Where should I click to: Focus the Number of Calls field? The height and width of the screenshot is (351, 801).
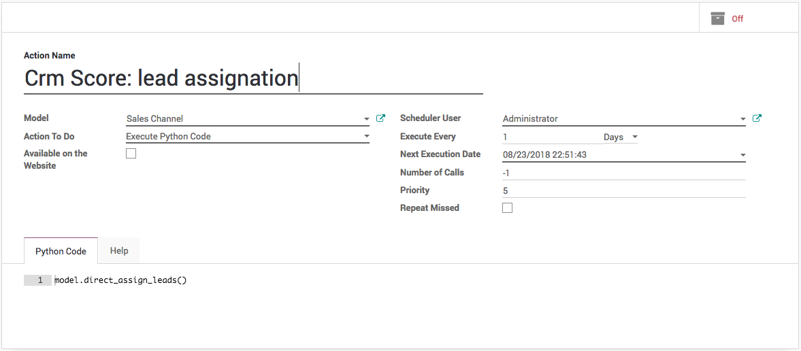pyautogui.click(x=623, y=173)
